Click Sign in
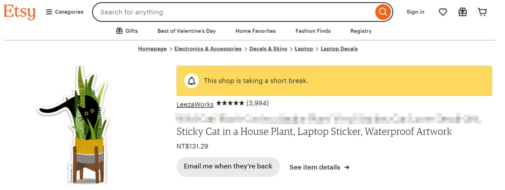The width and height of the screenshot is (505, 190). pos(415,12)
